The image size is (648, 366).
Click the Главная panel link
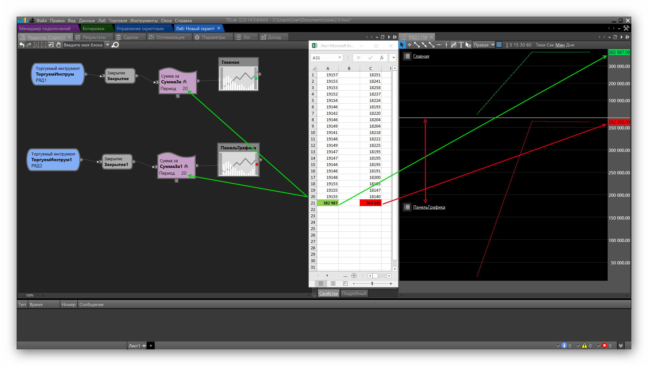tap(421, 56)
